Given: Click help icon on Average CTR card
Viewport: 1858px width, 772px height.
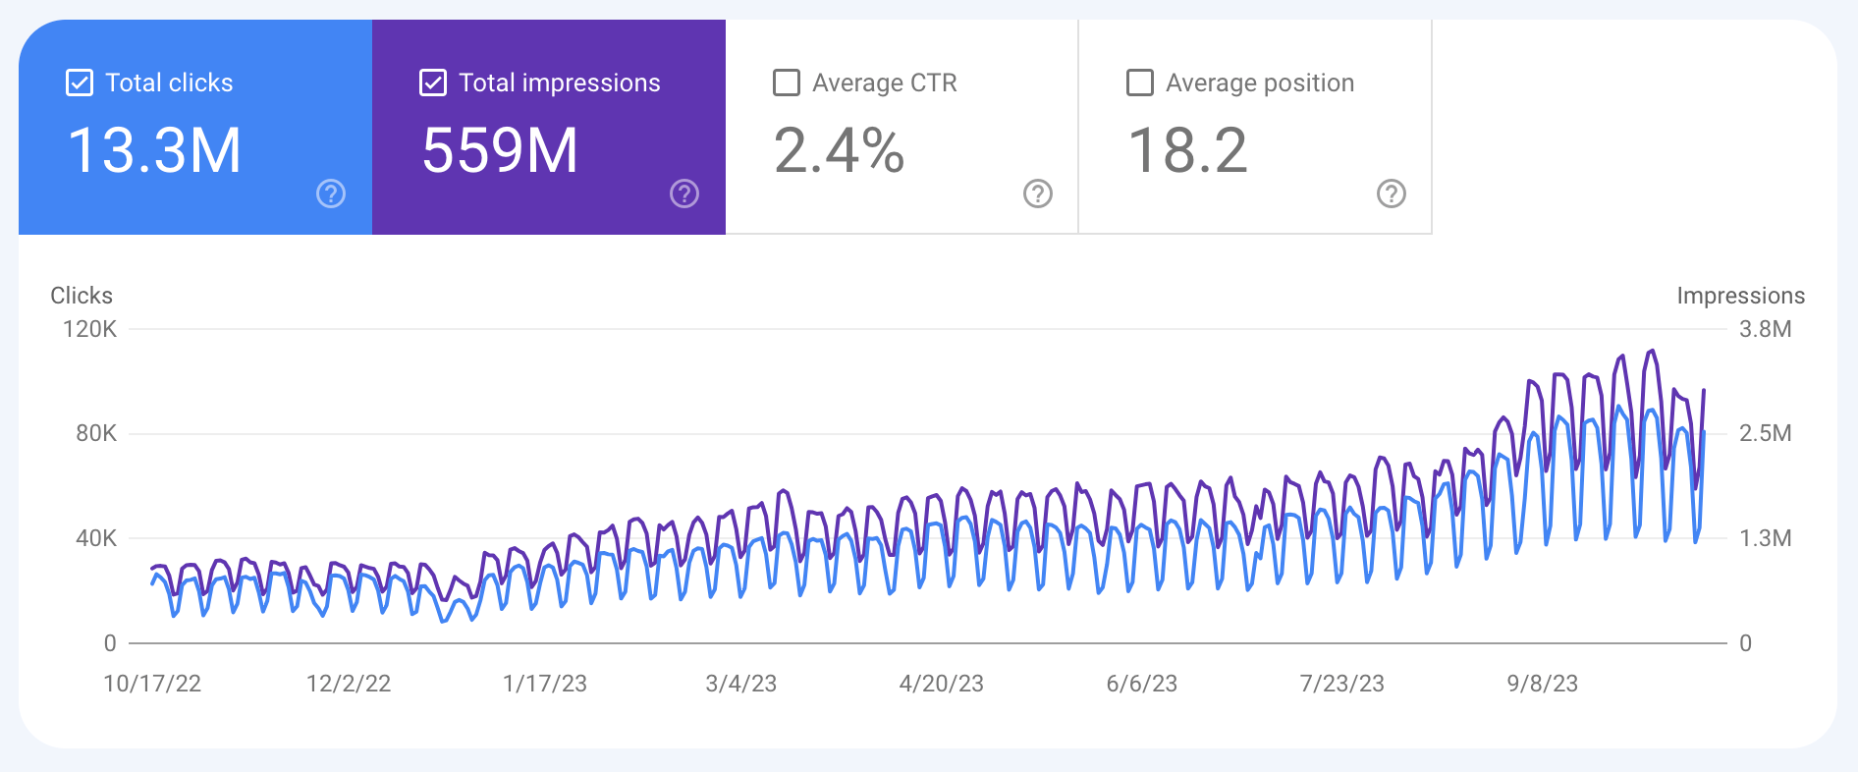Looking at the screenshot, I should pos(1038,193).
